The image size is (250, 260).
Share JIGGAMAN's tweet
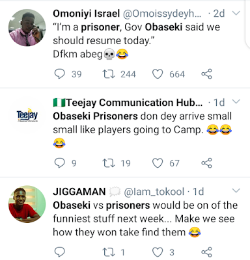(206, 252)
